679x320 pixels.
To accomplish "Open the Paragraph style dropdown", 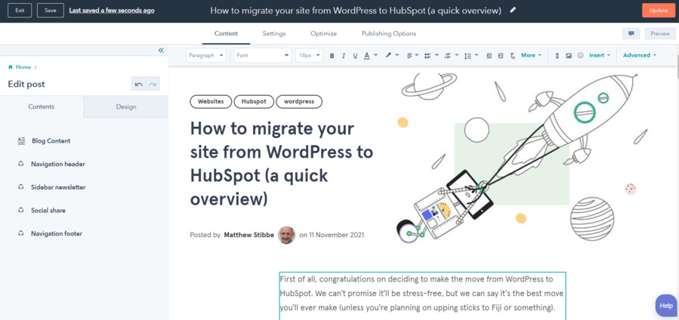I will pos(206,55).
